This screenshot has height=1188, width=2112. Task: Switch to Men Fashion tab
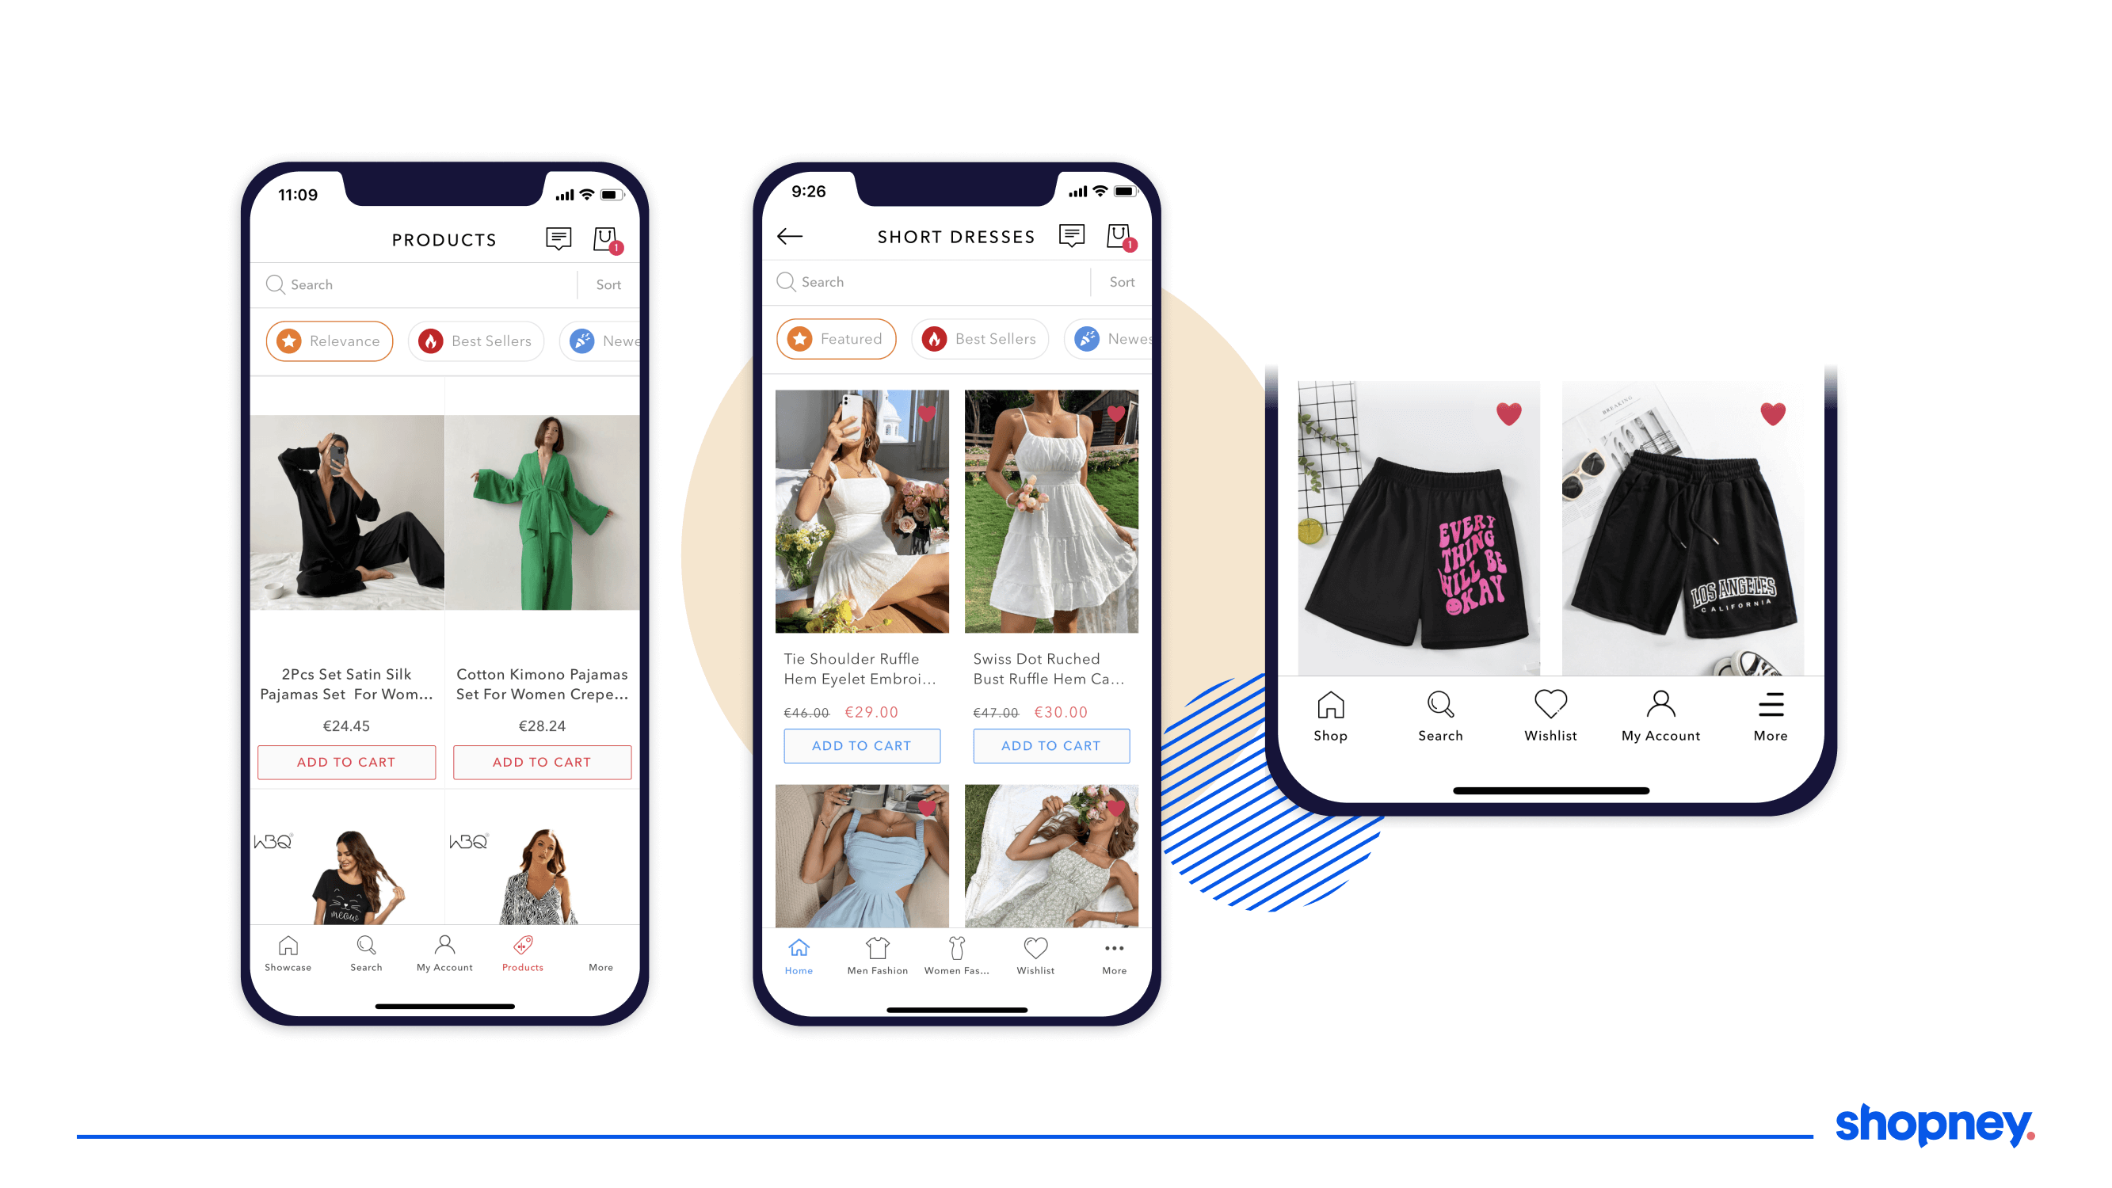coord(878,958)
